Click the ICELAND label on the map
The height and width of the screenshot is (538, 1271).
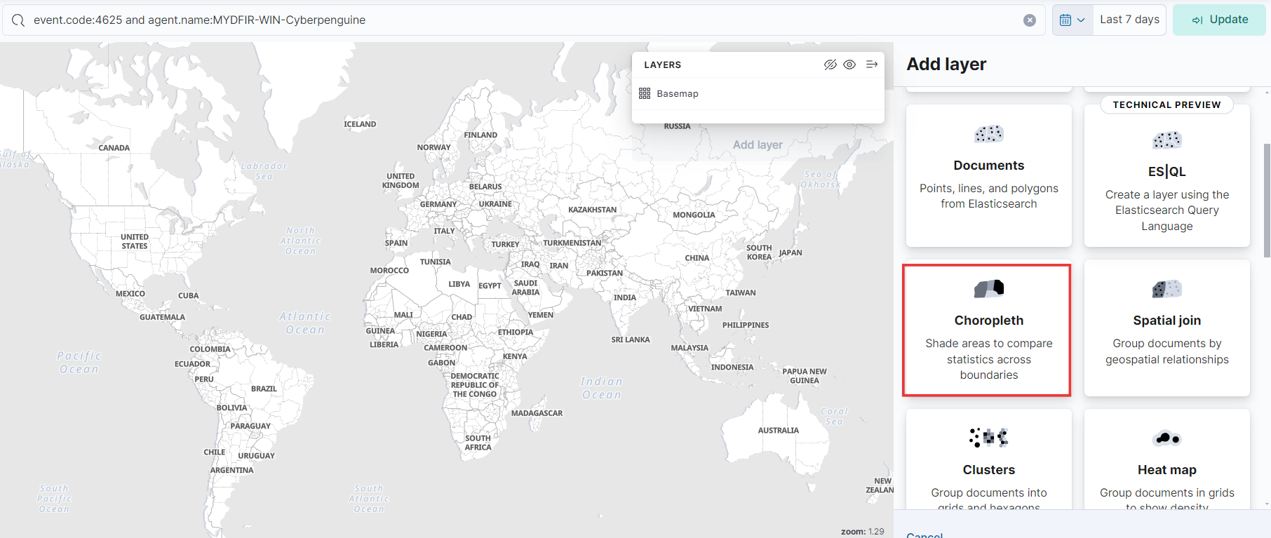(x=360, y=124)
